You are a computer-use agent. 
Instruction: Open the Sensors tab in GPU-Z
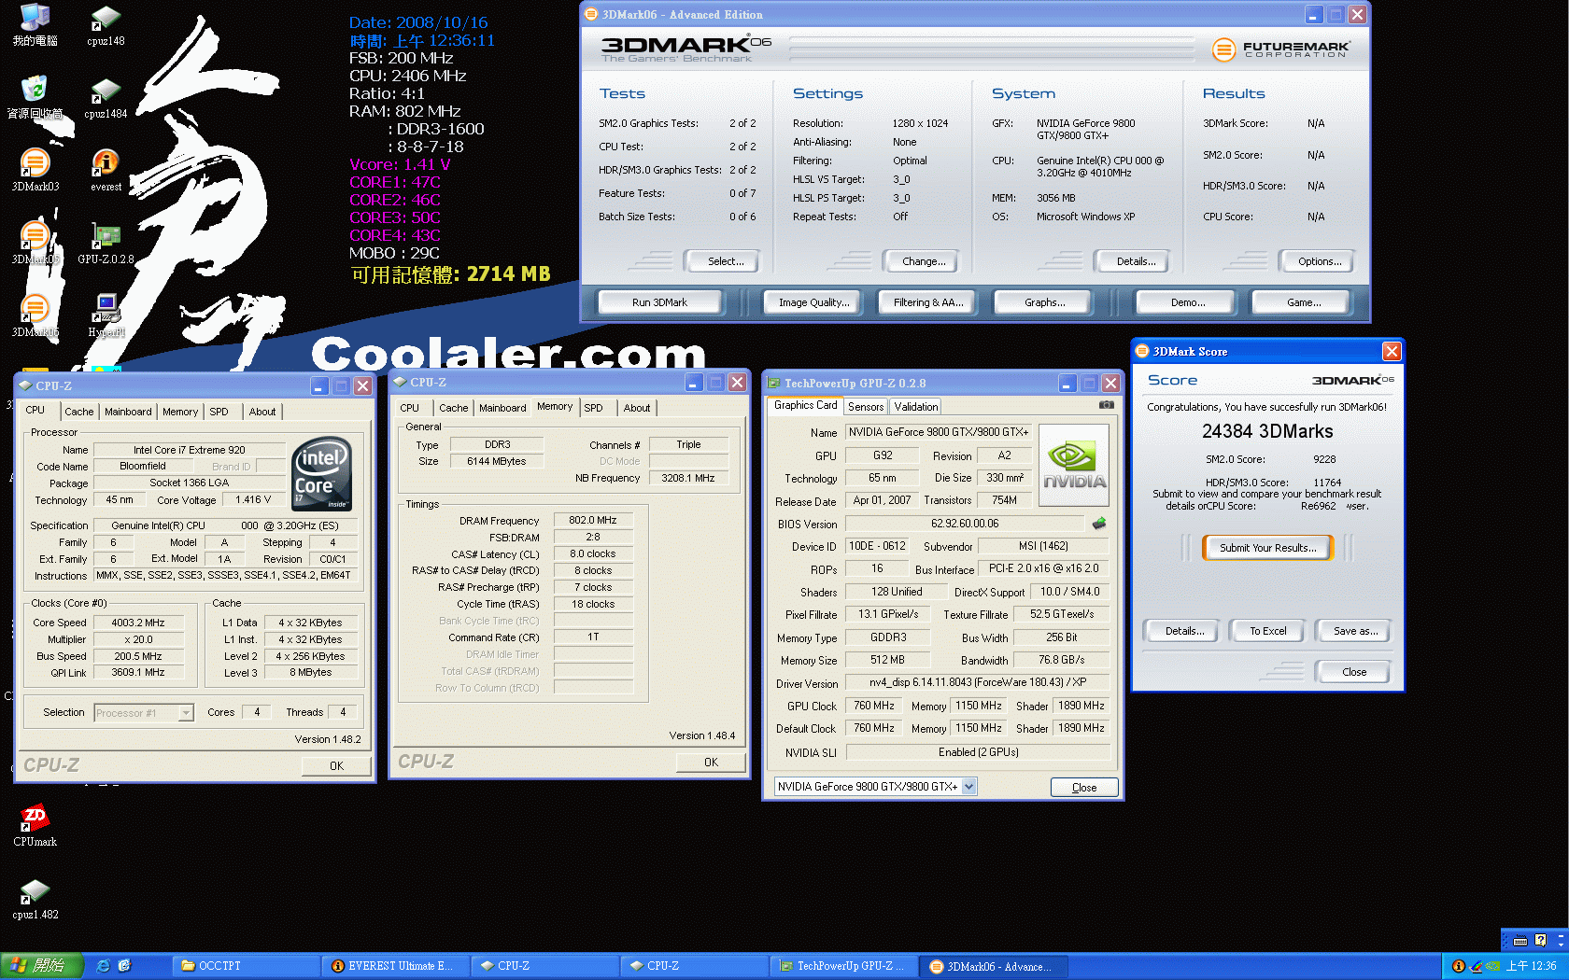click(866, 407)
